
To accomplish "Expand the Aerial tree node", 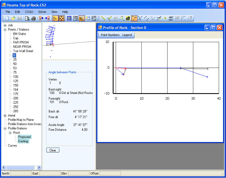I will (5, 115).
